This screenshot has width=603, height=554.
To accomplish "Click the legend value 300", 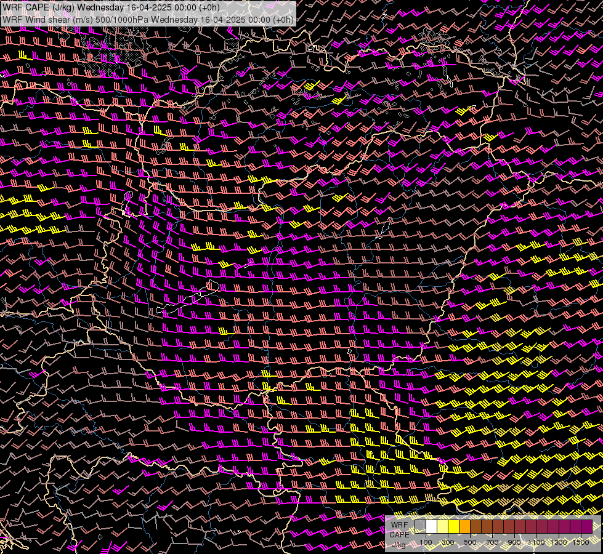I will pos(448,542).
